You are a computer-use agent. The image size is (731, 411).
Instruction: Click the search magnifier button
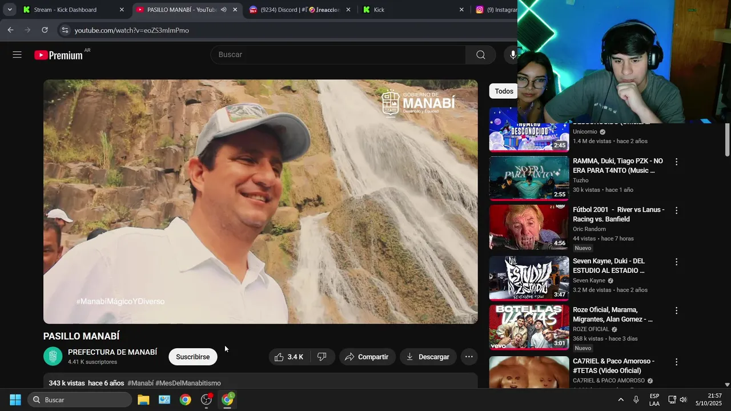tap(481, 55)
